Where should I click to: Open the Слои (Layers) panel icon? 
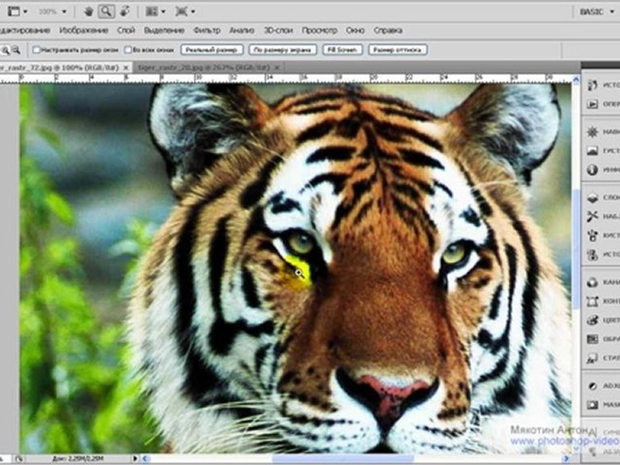(592, 198)
